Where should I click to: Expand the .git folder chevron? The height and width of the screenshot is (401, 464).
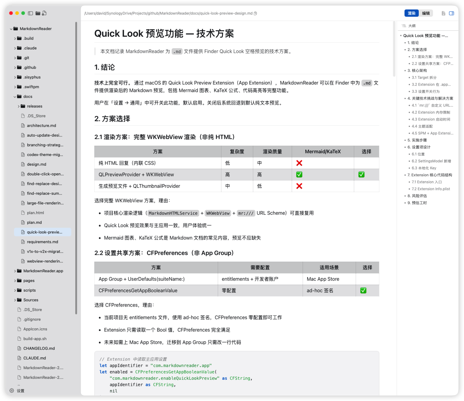click(15, 58)
